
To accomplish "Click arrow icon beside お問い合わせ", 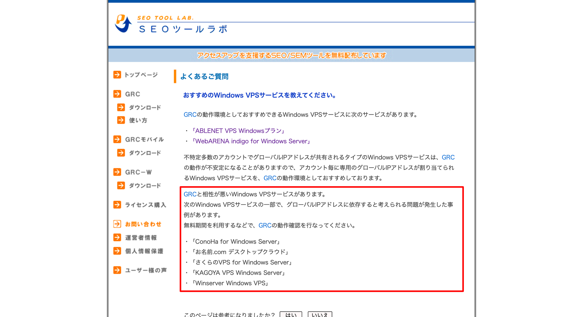I will pos(117,224).
